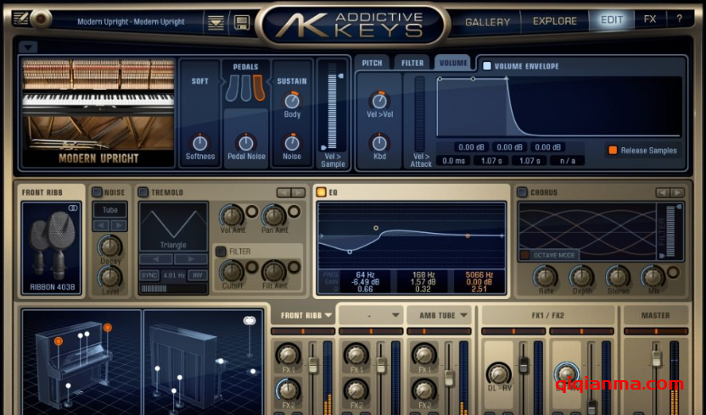Select the sustain pedal icon
706x415 pixels.
click(x=259, y=88)
